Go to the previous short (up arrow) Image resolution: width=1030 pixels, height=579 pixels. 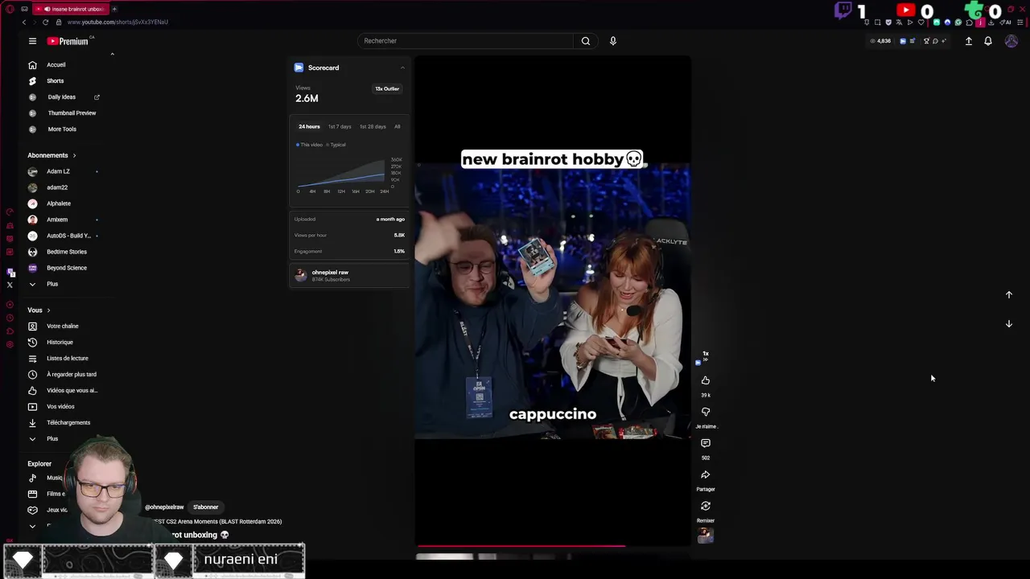pyautogui.click(x=1009, y=295)
